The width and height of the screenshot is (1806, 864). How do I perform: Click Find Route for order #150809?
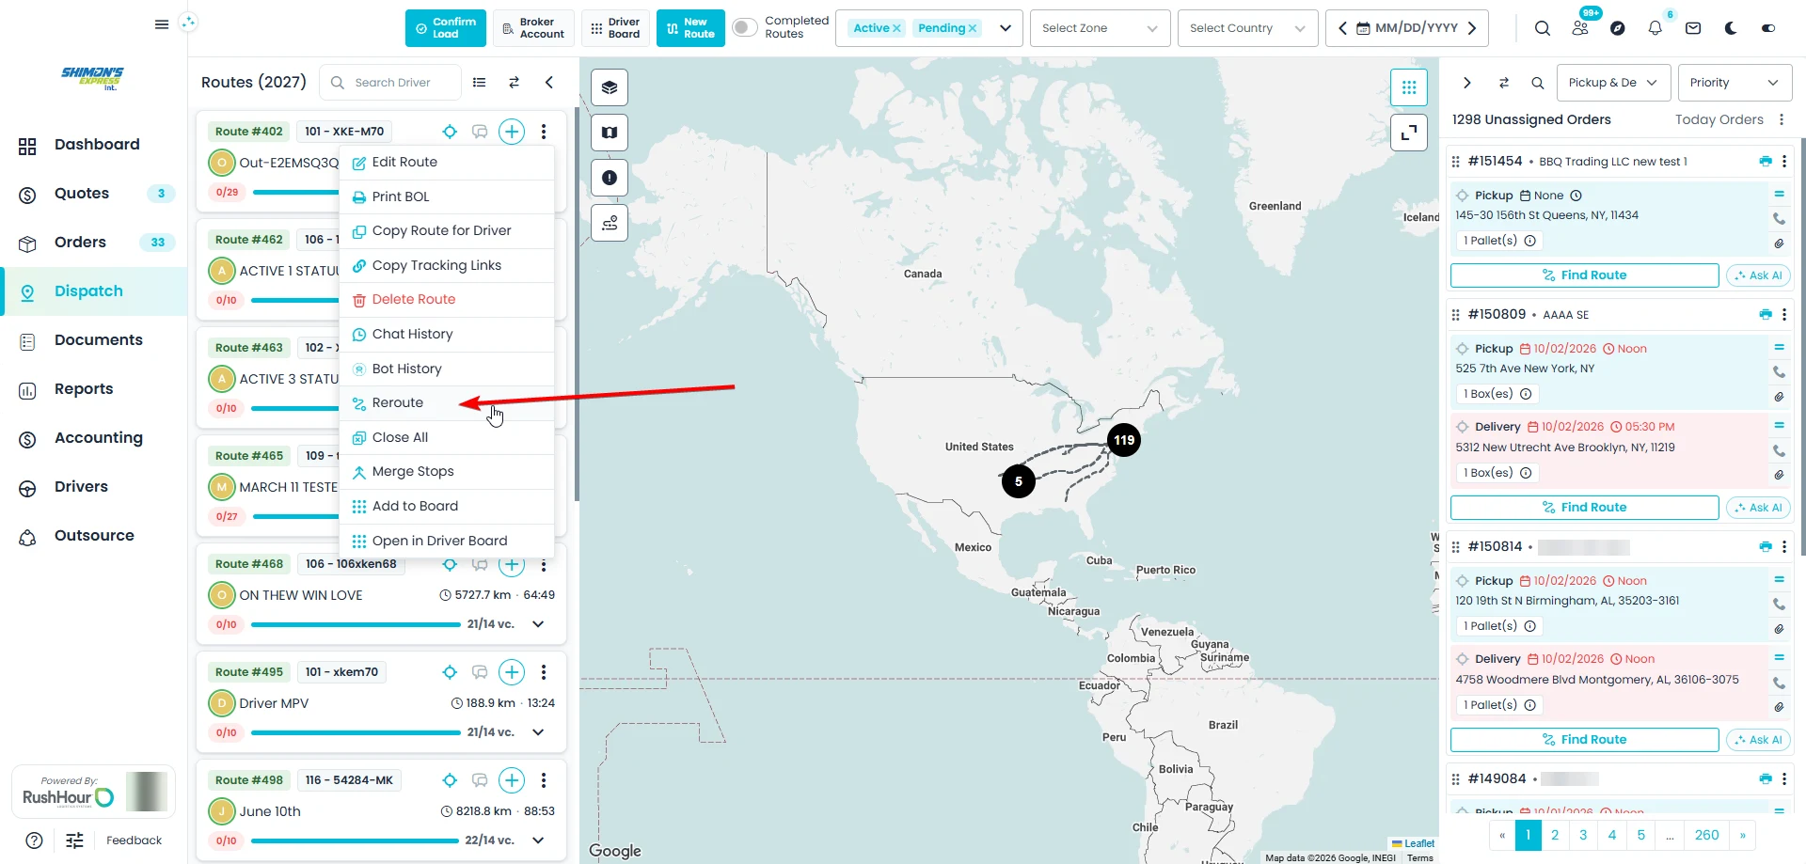(x=1584, y=508)
